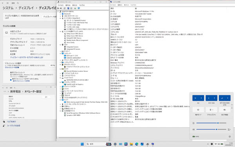The height and width of the screenshot is (147, 235).
Task: Open display adapter properties link
Action: (x=27, y=58)
